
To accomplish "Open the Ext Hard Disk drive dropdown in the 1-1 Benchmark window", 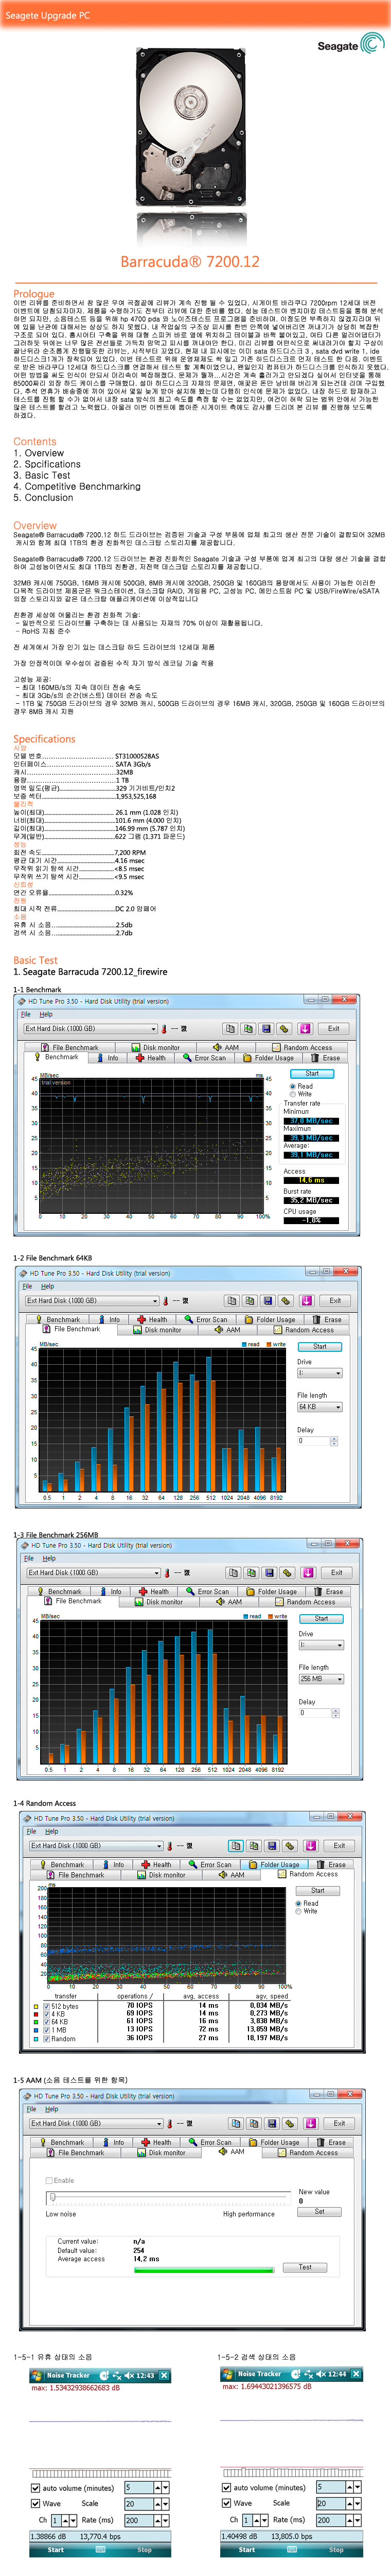I will (x=91, y=1028).
